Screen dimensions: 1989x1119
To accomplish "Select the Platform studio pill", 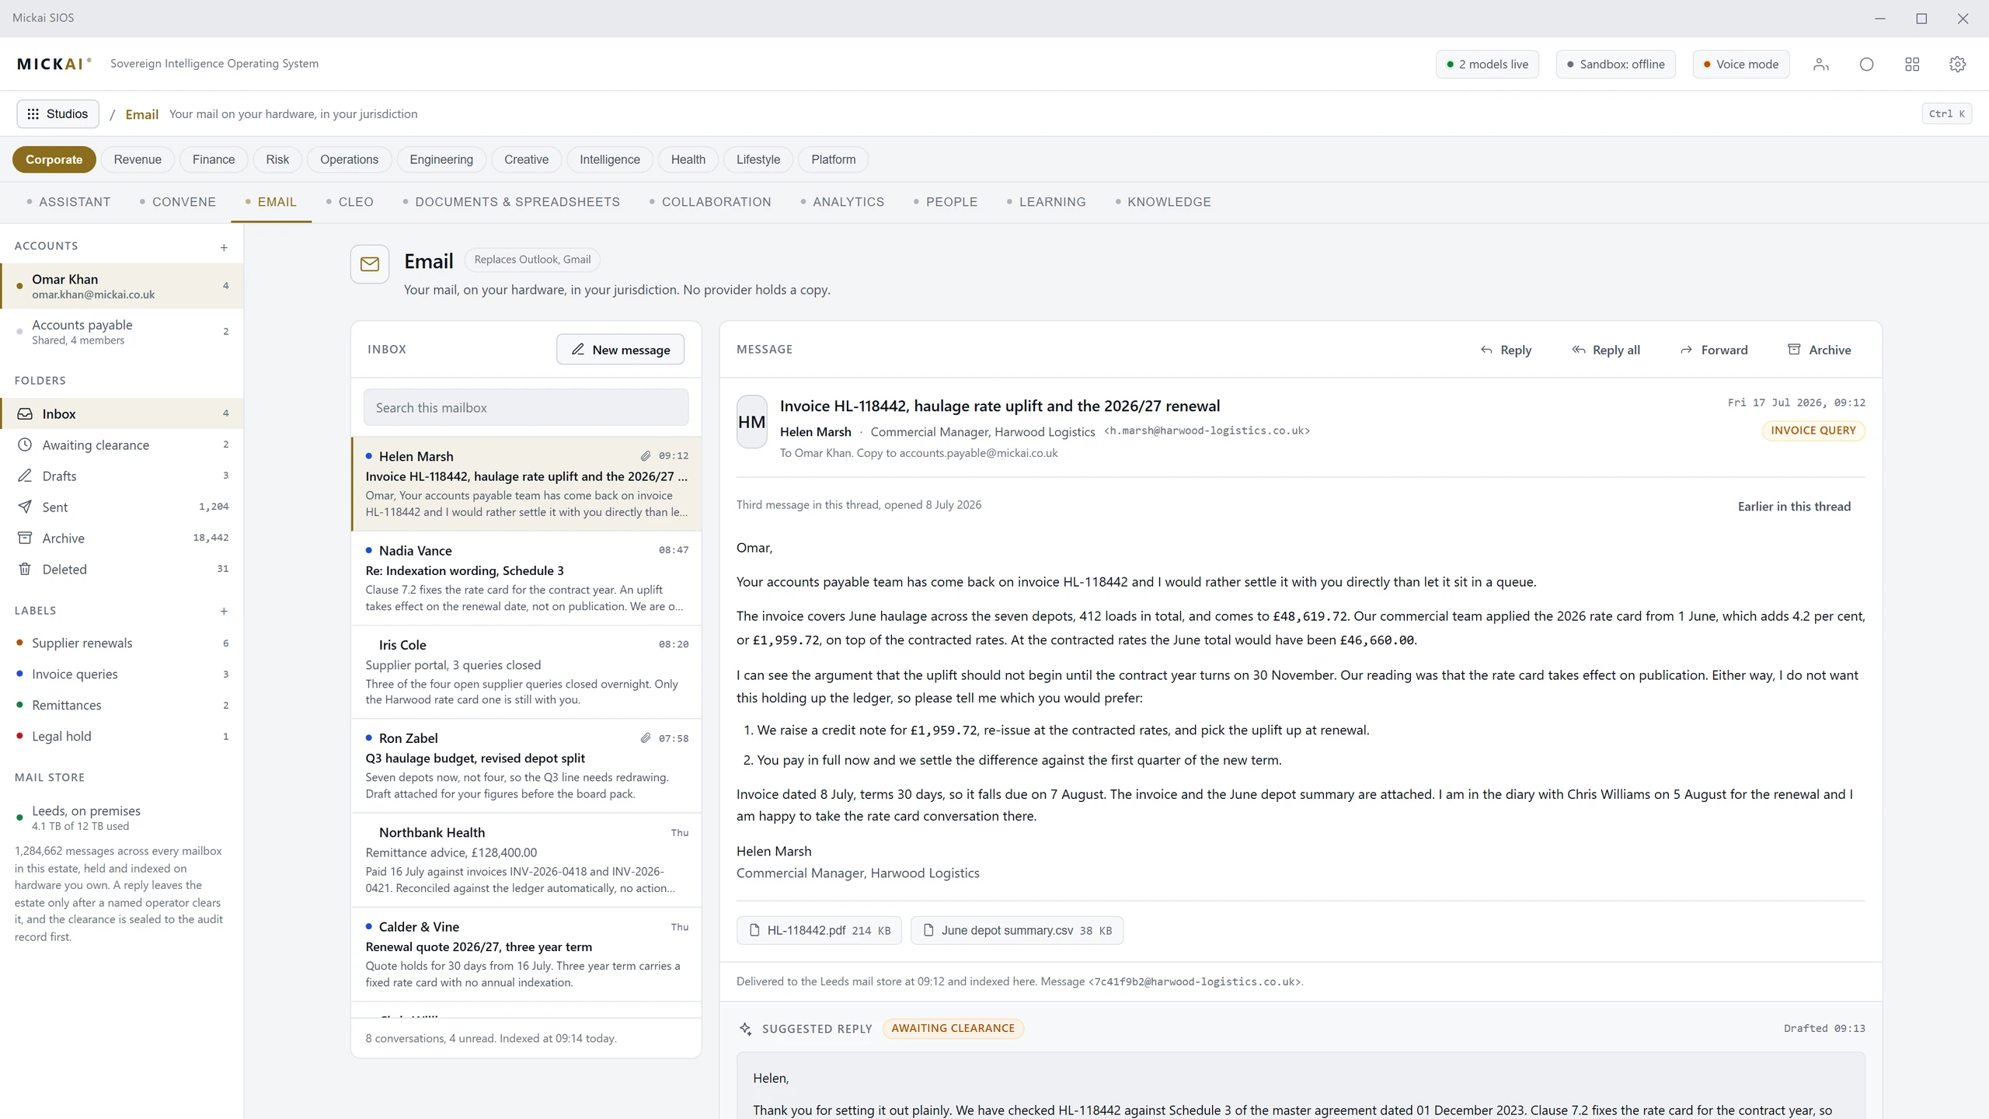I will click(x=833, y=159).
